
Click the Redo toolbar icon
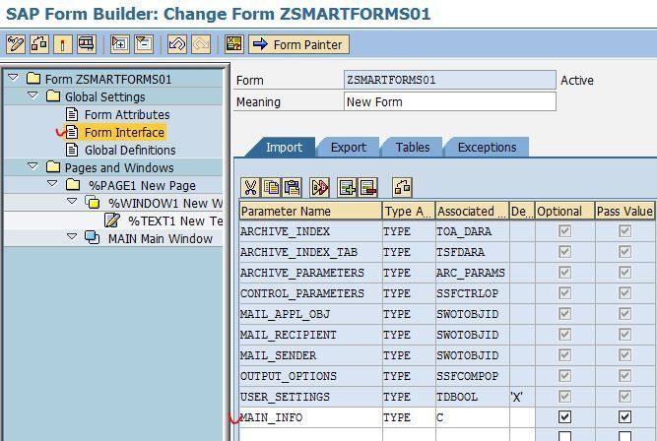[x=201, y=44]
